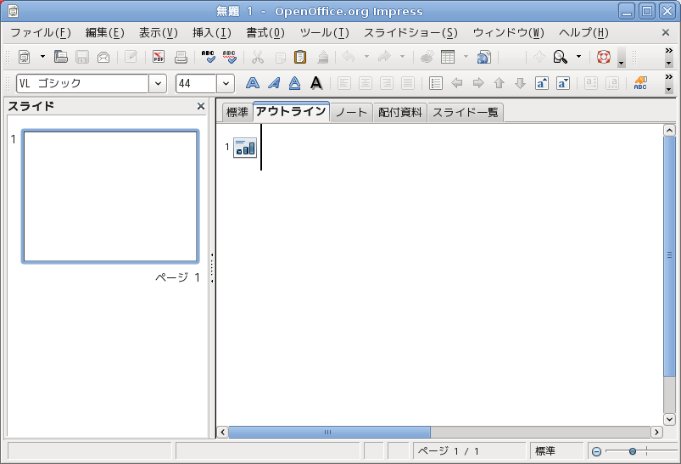Run spellcheck from the ABC checkmark icon
Viewport: 681px width, 464px height.
tap(209, 58)
